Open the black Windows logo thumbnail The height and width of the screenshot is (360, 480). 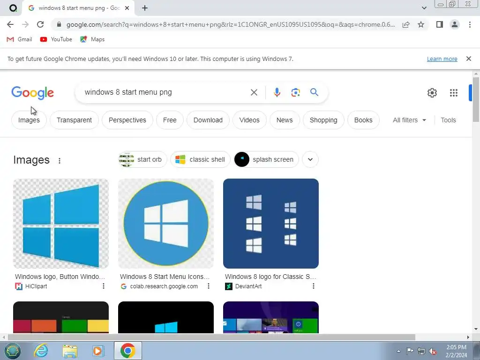click(x=166, y=317)
